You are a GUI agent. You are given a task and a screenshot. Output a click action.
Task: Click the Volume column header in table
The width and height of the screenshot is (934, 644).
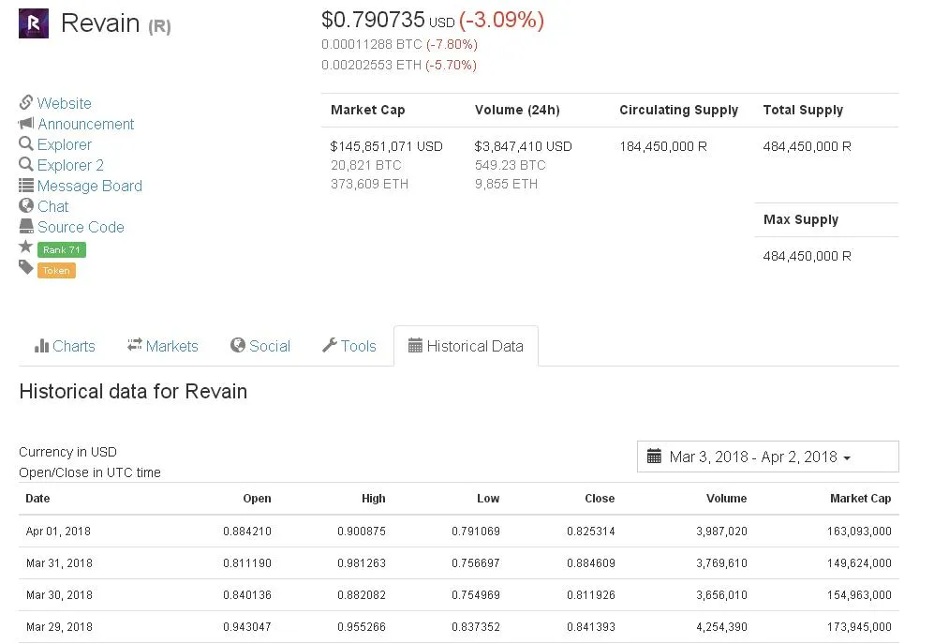click(726, 499)
